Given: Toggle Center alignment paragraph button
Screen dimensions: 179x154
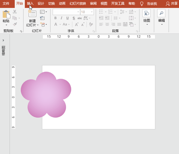Looking at the screenshot, I should coord(107,24).
